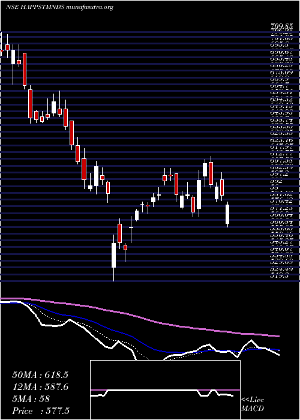Click the 519.3 bottom price label
The image size is (300, 420).
279,276
